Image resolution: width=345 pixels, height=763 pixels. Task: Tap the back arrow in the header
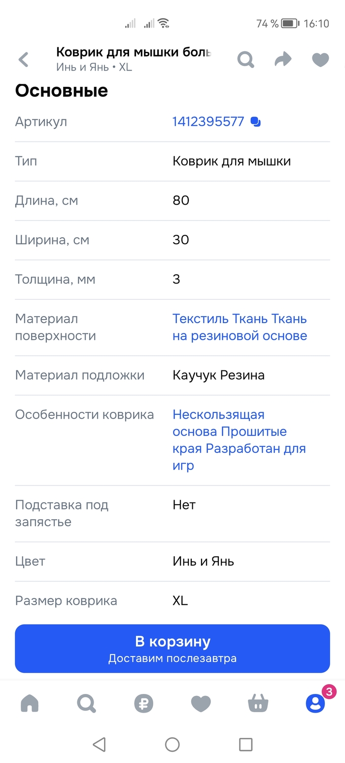coord(23,60)
